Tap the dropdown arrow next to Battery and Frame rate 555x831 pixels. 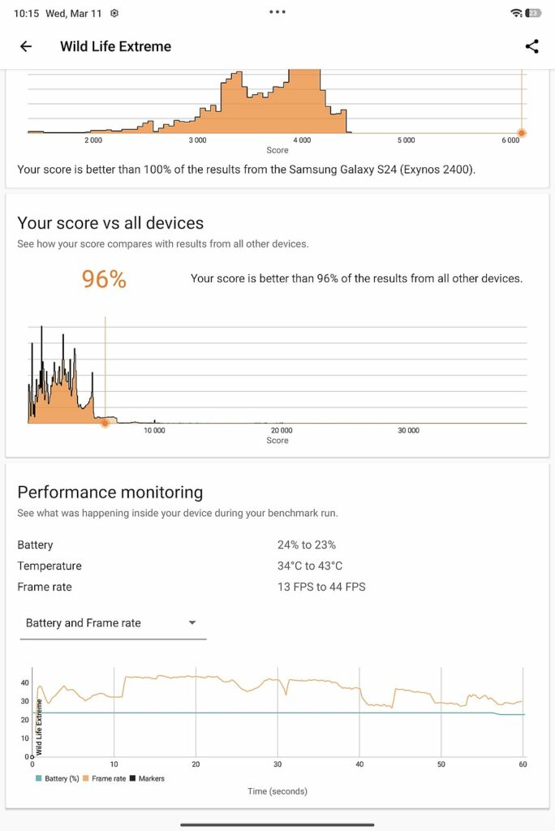(192, 623)
